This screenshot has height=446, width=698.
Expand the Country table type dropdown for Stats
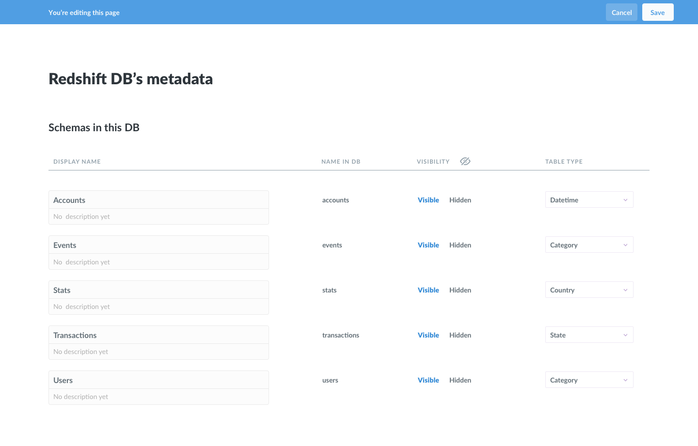(589, 290)
